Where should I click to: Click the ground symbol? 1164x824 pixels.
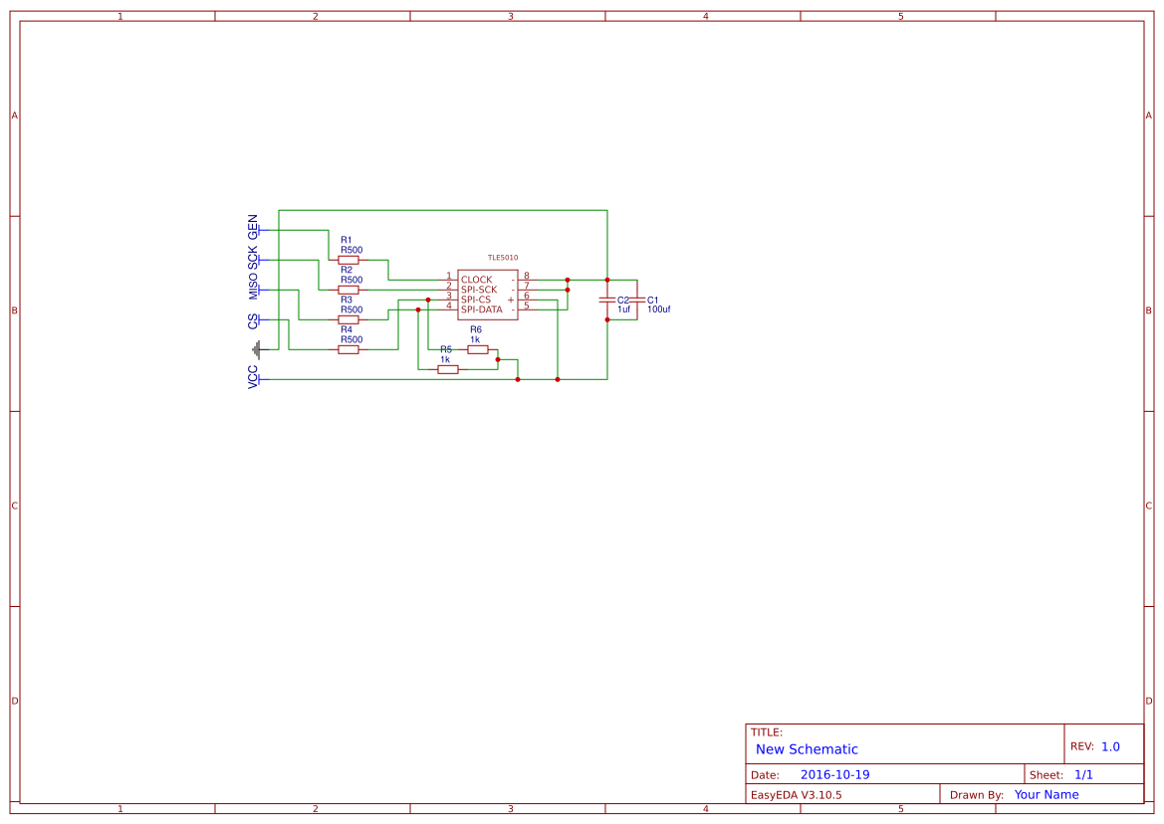(x=257, y=349)
